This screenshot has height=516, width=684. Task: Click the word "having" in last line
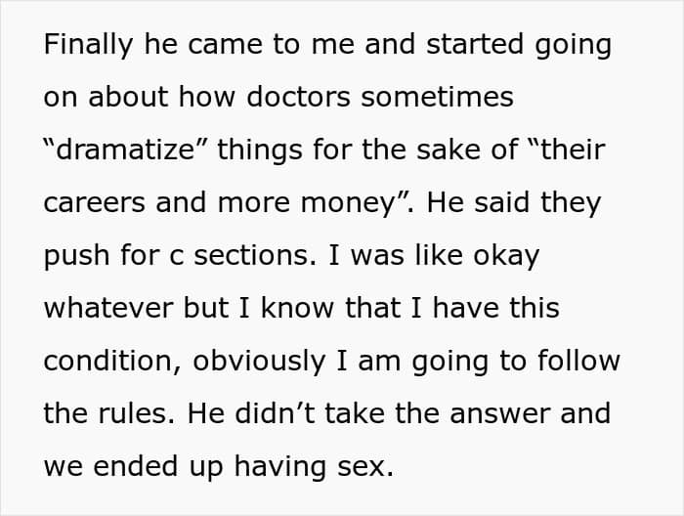[273, 465]
